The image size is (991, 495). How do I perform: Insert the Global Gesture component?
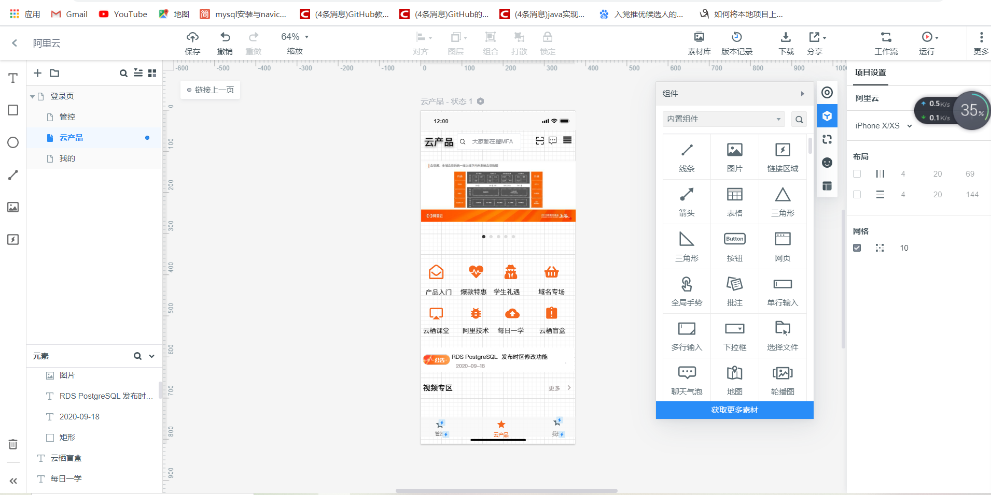[687, 292]
